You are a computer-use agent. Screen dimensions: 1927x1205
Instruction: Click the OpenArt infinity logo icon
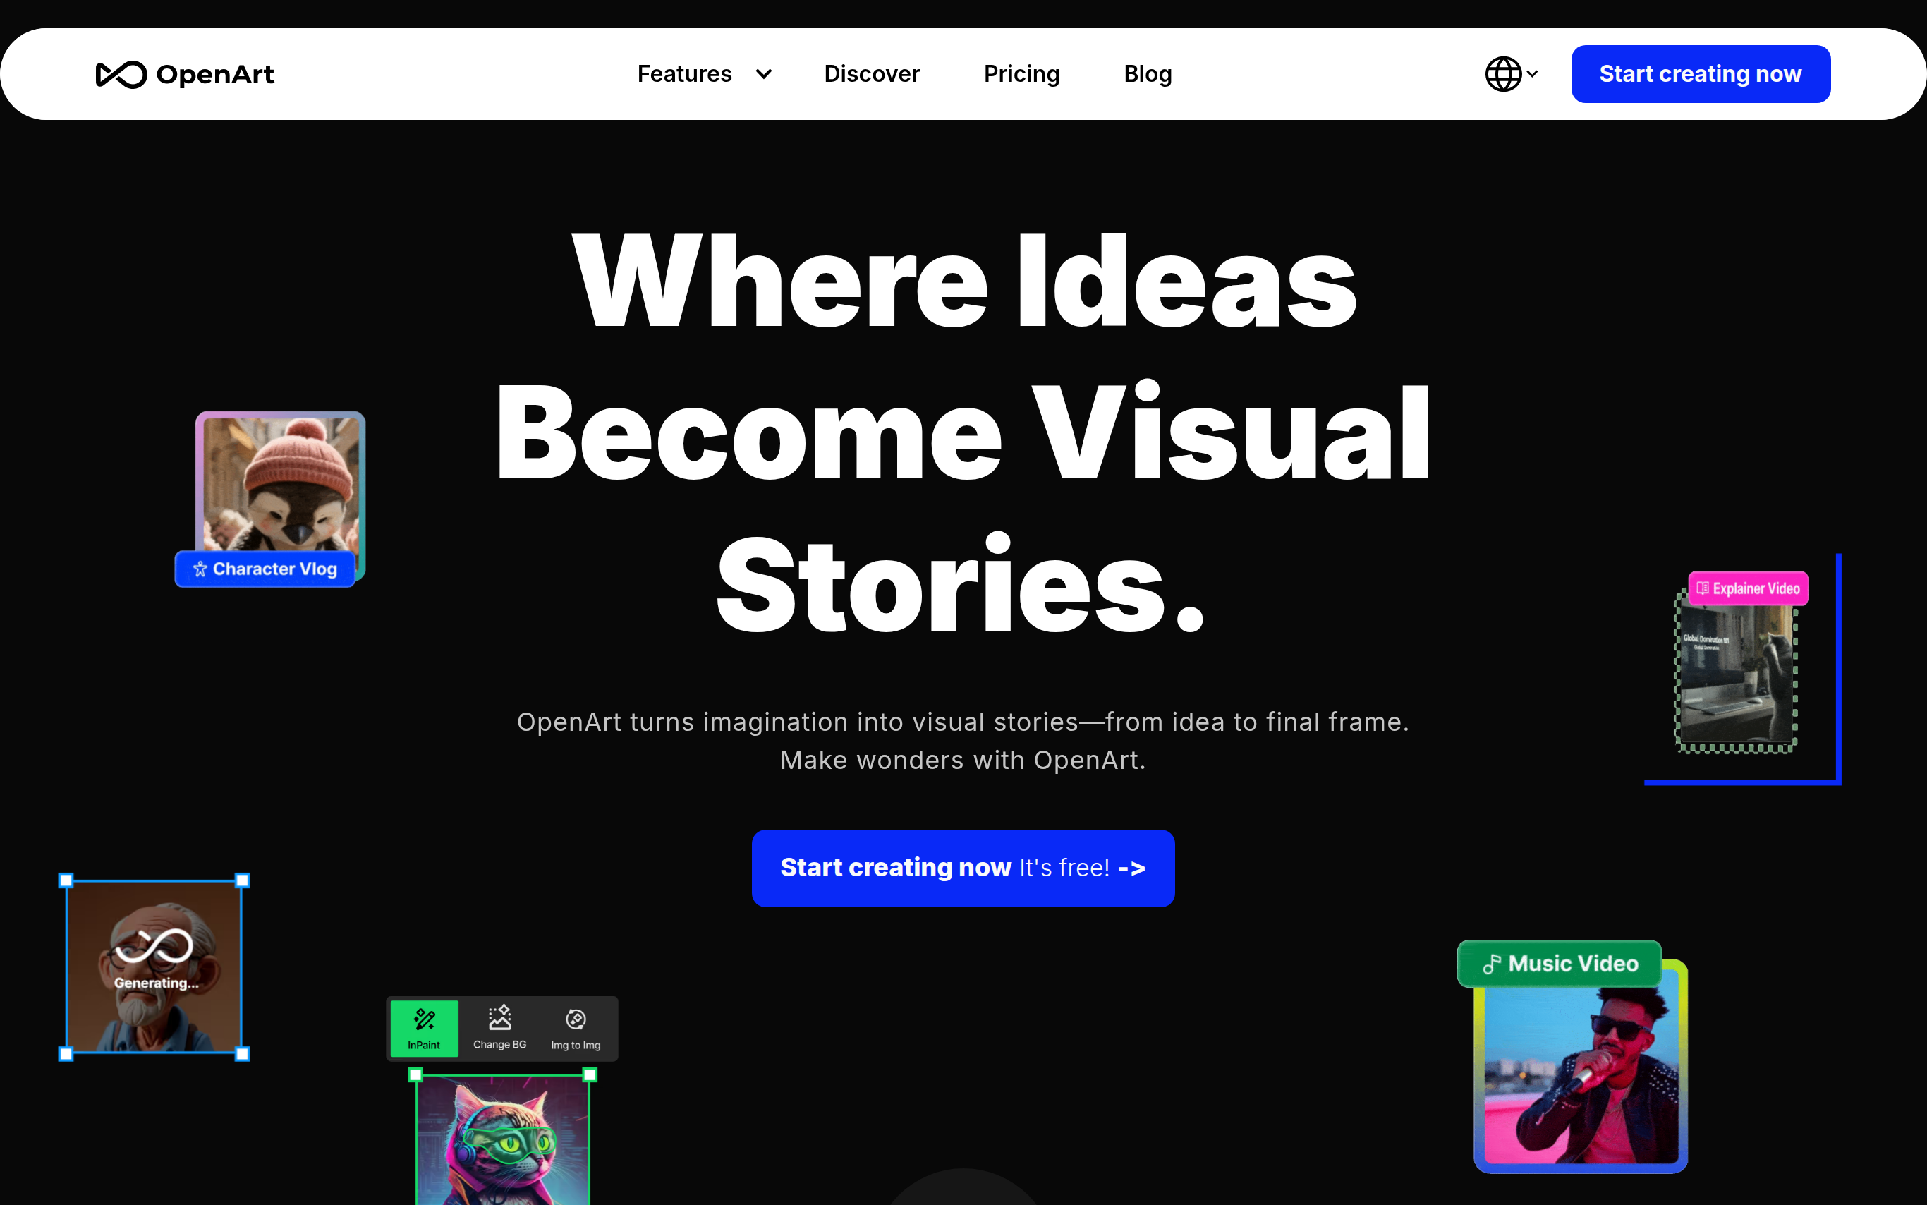[121, 74]
